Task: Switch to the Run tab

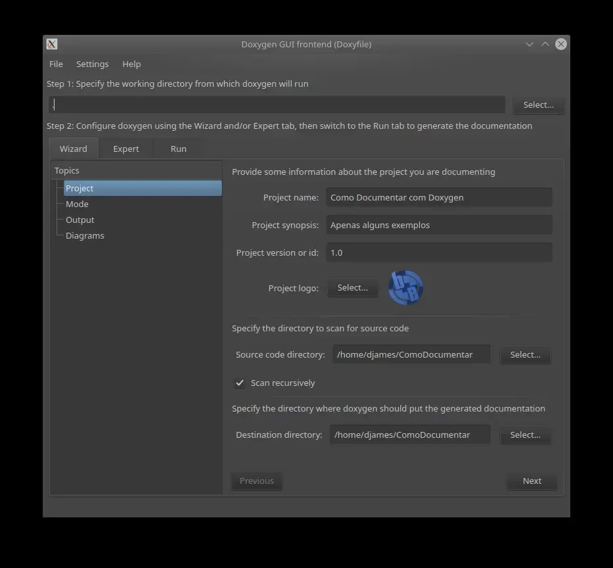Action: point(178,149)
